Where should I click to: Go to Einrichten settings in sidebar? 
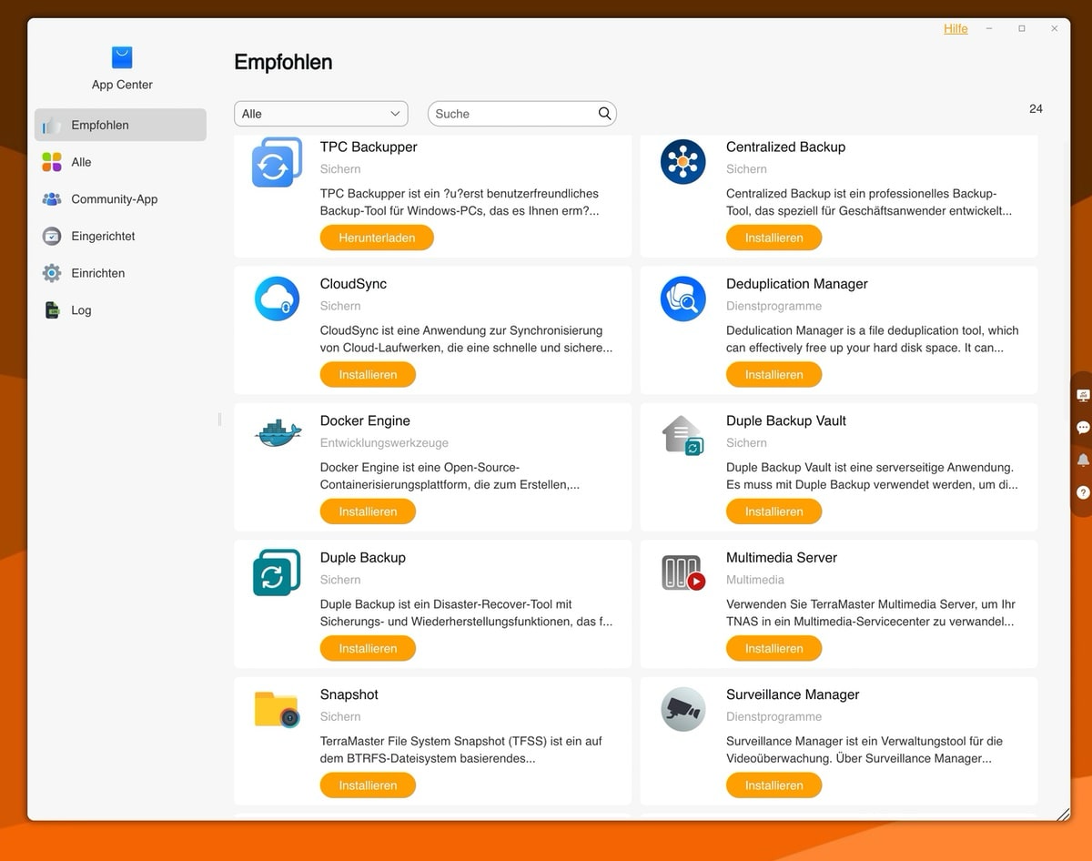97,273
